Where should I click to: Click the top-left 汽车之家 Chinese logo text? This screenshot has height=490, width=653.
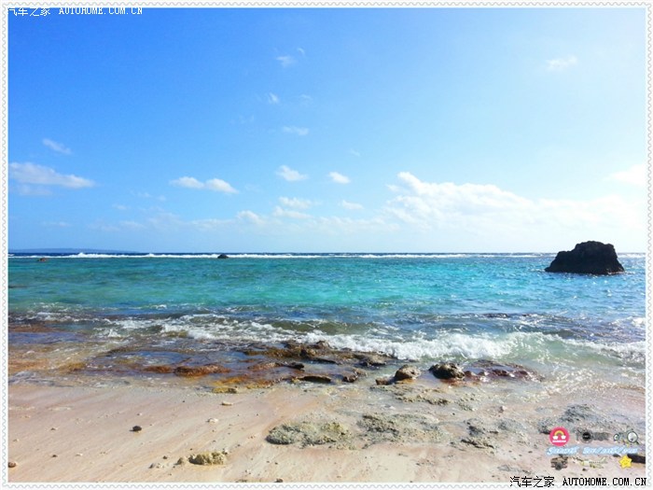29,11
